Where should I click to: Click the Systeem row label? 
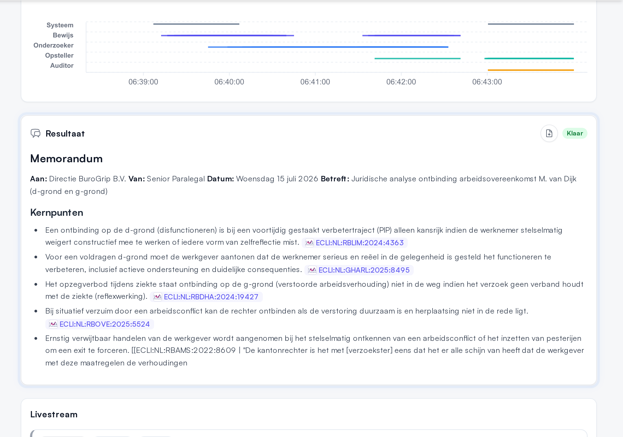(60, 25)
